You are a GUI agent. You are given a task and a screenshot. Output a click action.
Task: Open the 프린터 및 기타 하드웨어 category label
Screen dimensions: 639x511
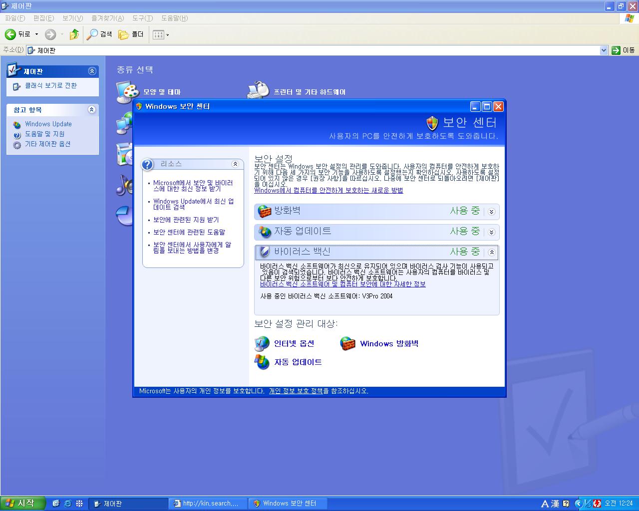310,92
